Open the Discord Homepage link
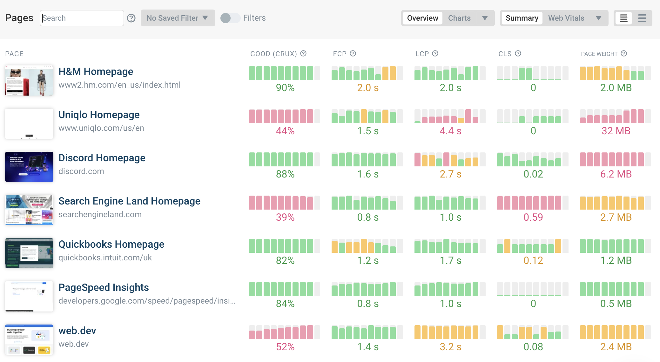 point(102,158)
